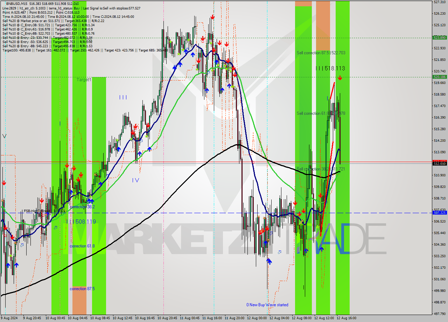Click the 'FSB-HighToBreak' label
The height and width of the screenshot is (322, 448).
[x=37, y=211]
